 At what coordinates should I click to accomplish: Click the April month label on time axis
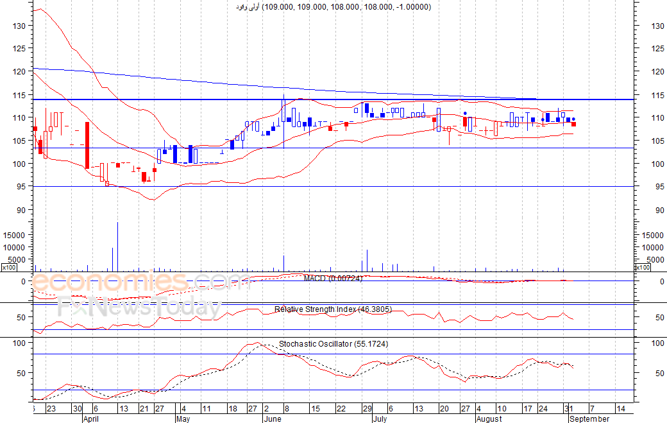point(91,419)
